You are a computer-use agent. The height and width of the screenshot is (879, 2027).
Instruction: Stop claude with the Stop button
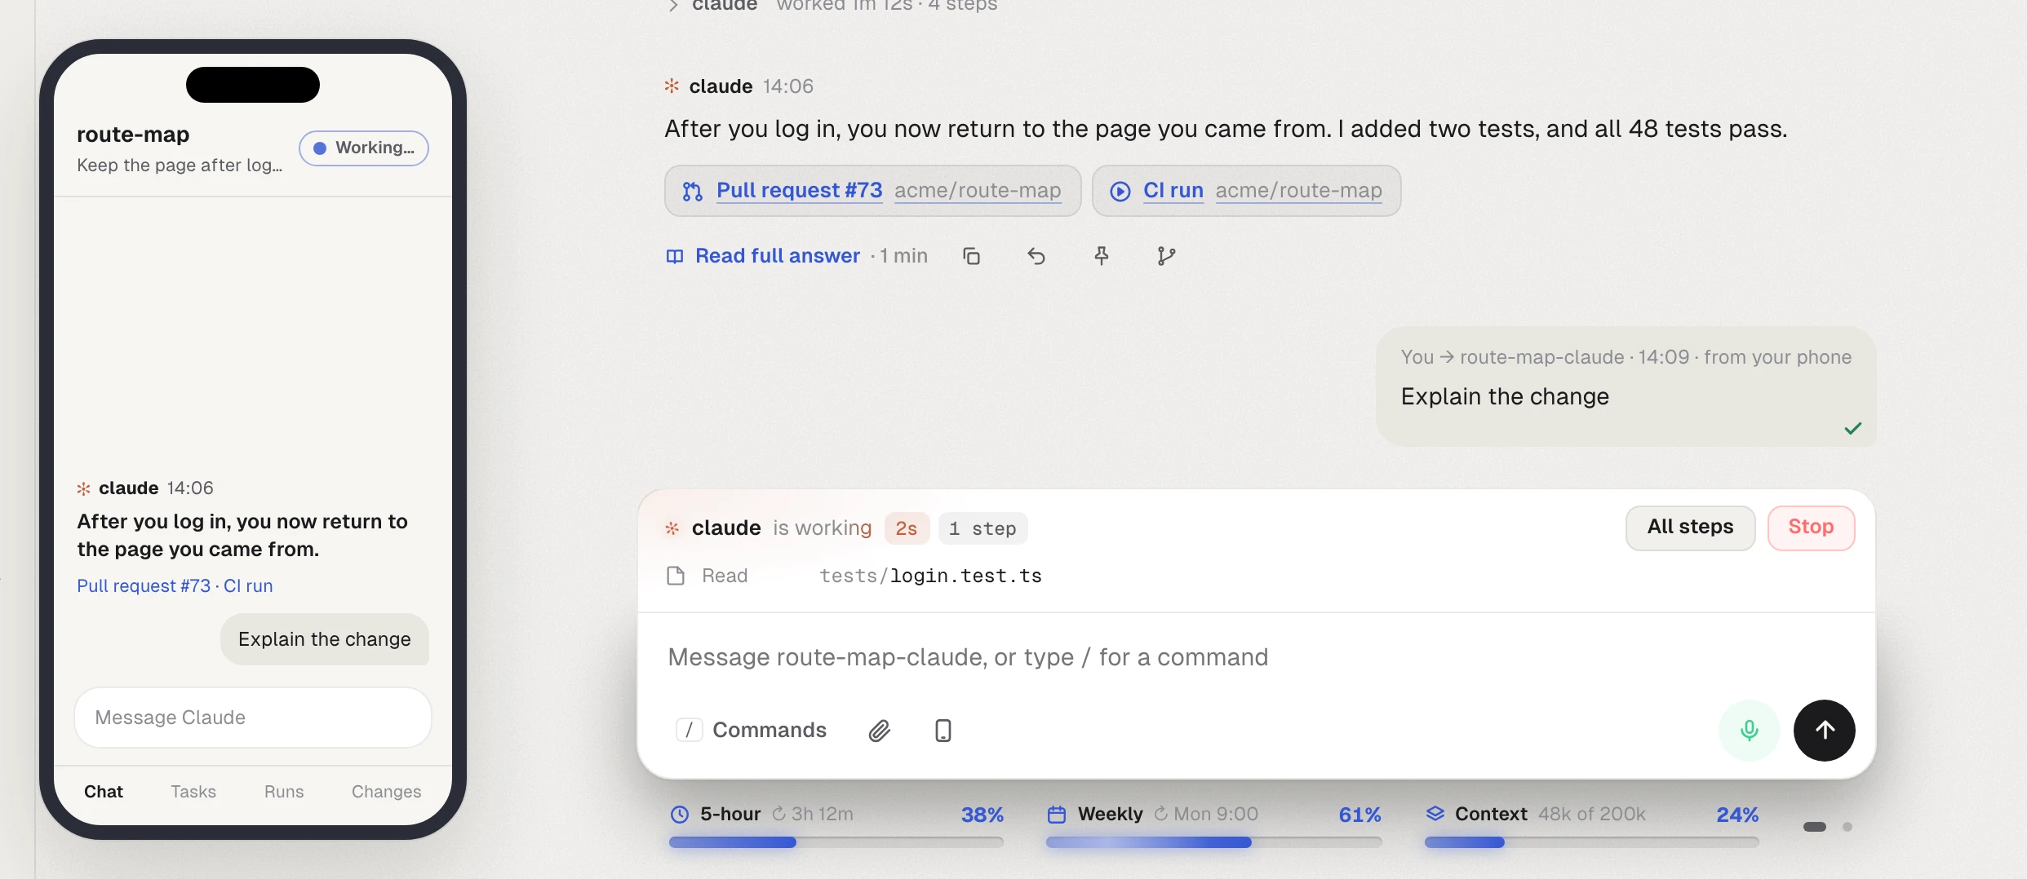click(1811, 528)
